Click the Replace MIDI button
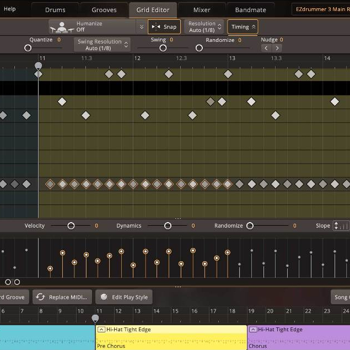Screen dimensions: 350x350 tap(62, 297)
